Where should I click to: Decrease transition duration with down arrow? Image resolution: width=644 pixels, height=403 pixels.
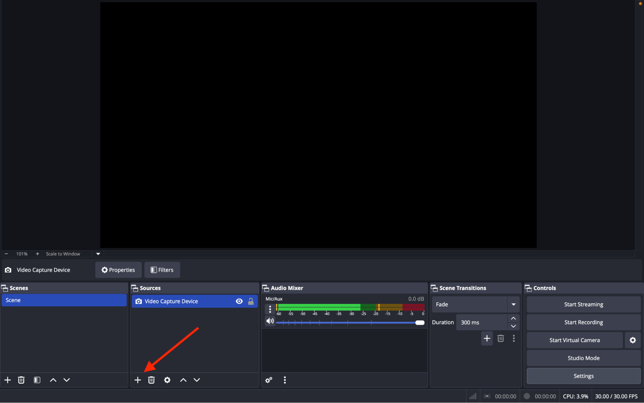pyautogui.click(x=514, y=326)
